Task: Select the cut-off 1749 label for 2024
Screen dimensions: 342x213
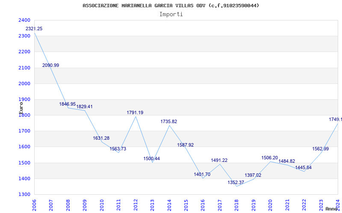Action: [x=336, y=119]
